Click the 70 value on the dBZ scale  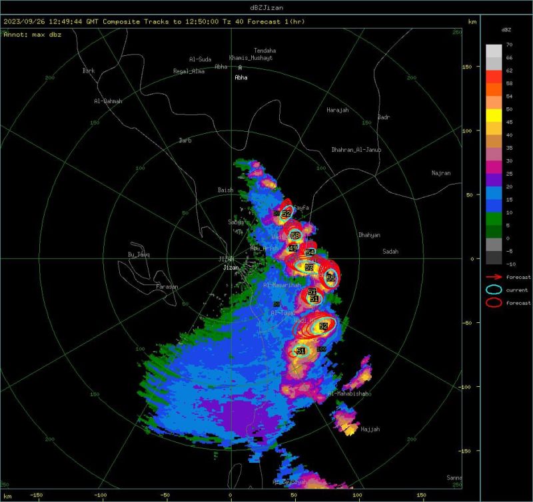coord(509,45)
